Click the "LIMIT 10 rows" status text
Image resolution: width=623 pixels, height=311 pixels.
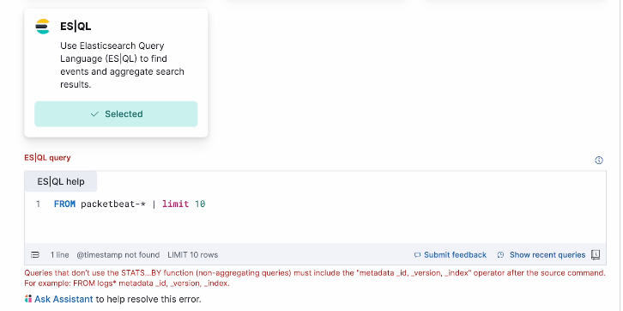[193, 255]
